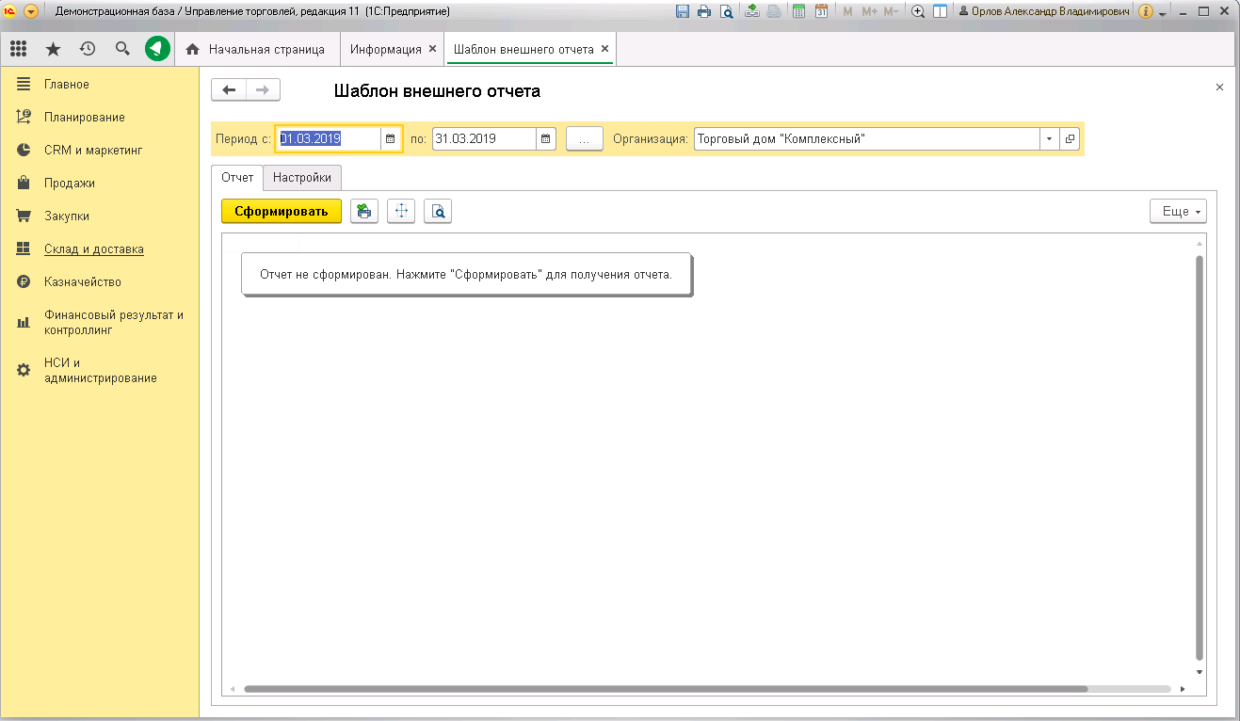Expand the Организация dropdown list
1240x721 pixels.
[1050, 139]
